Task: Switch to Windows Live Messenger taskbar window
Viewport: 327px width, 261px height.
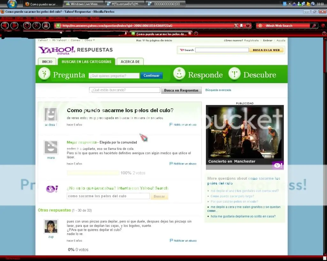Action: [83, 4]
